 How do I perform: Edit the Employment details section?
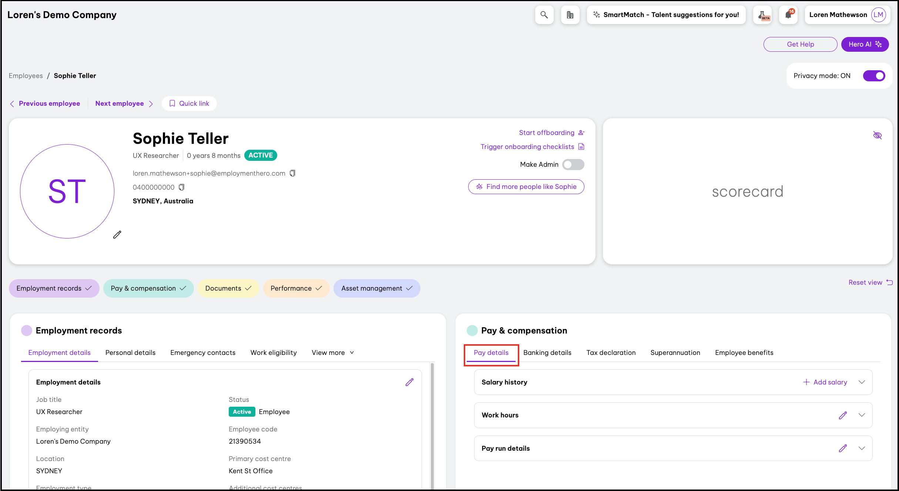tap(409, 382)
